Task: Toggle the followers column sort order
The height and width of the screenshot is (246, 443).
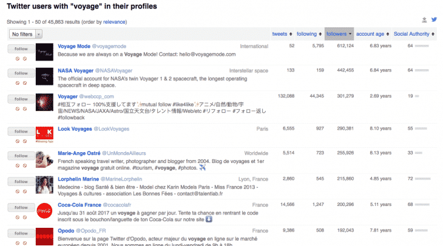Action: pos(340,34)
